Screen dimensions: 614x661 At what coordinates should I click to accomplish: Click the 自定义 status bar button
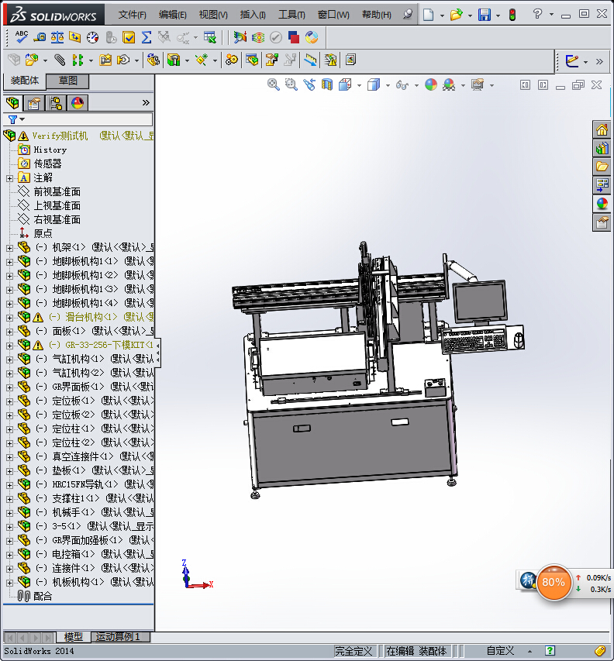pos(500,652)
